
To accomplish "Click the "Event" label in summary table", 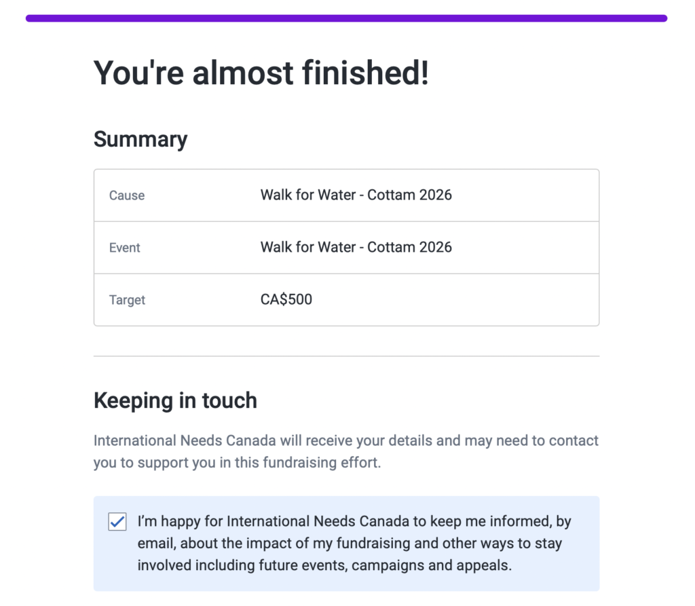I will click(x=125, y=248).
